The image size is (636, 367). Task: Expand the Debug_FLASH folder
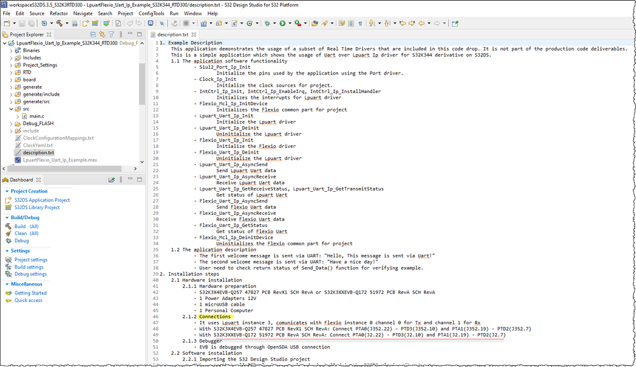tap(11, 124)
